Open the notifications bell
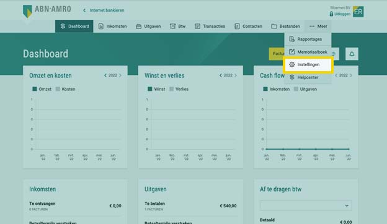 [x=352, y=54]
